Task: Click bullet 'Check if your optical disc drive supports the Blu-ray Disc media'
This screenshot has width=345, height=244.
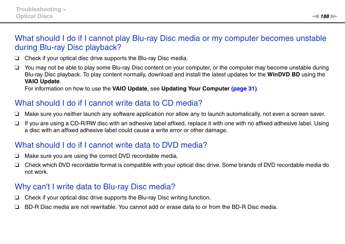Action: [106, 58]
